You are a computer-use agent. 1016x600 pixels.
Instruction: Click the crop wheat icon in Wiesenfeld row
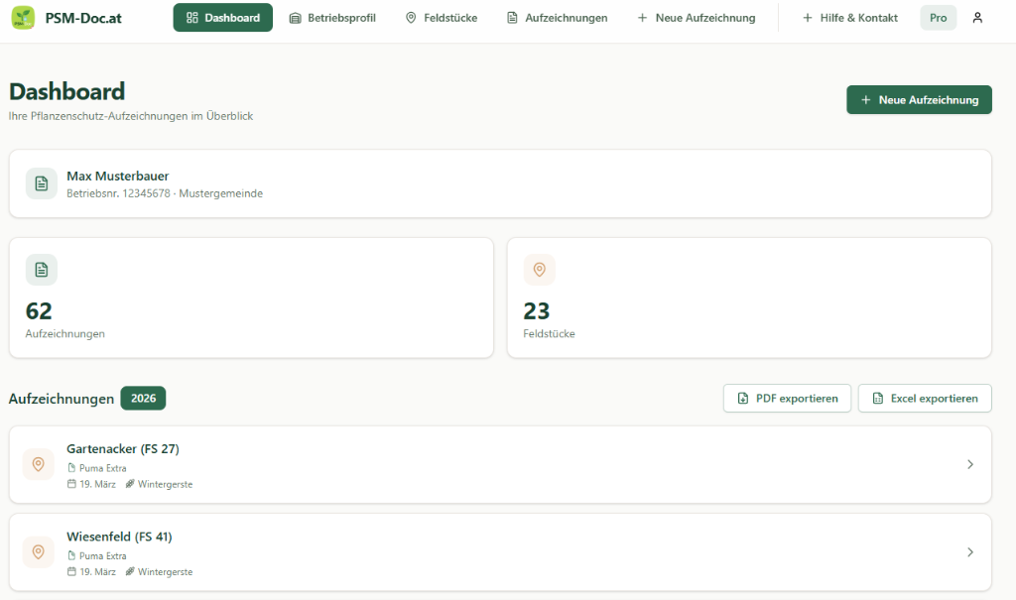[x=130, y=571]
